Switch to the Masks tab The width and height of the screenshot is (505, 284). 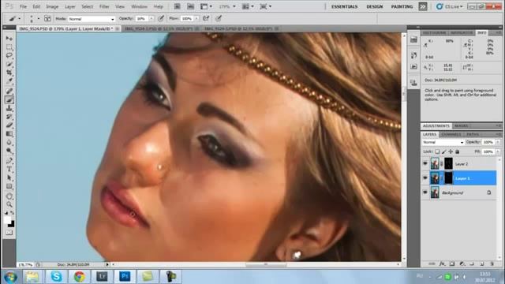(x=461, y=126)
